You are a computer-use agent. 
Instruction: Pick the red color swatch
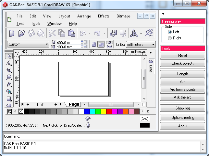(109, 111)
